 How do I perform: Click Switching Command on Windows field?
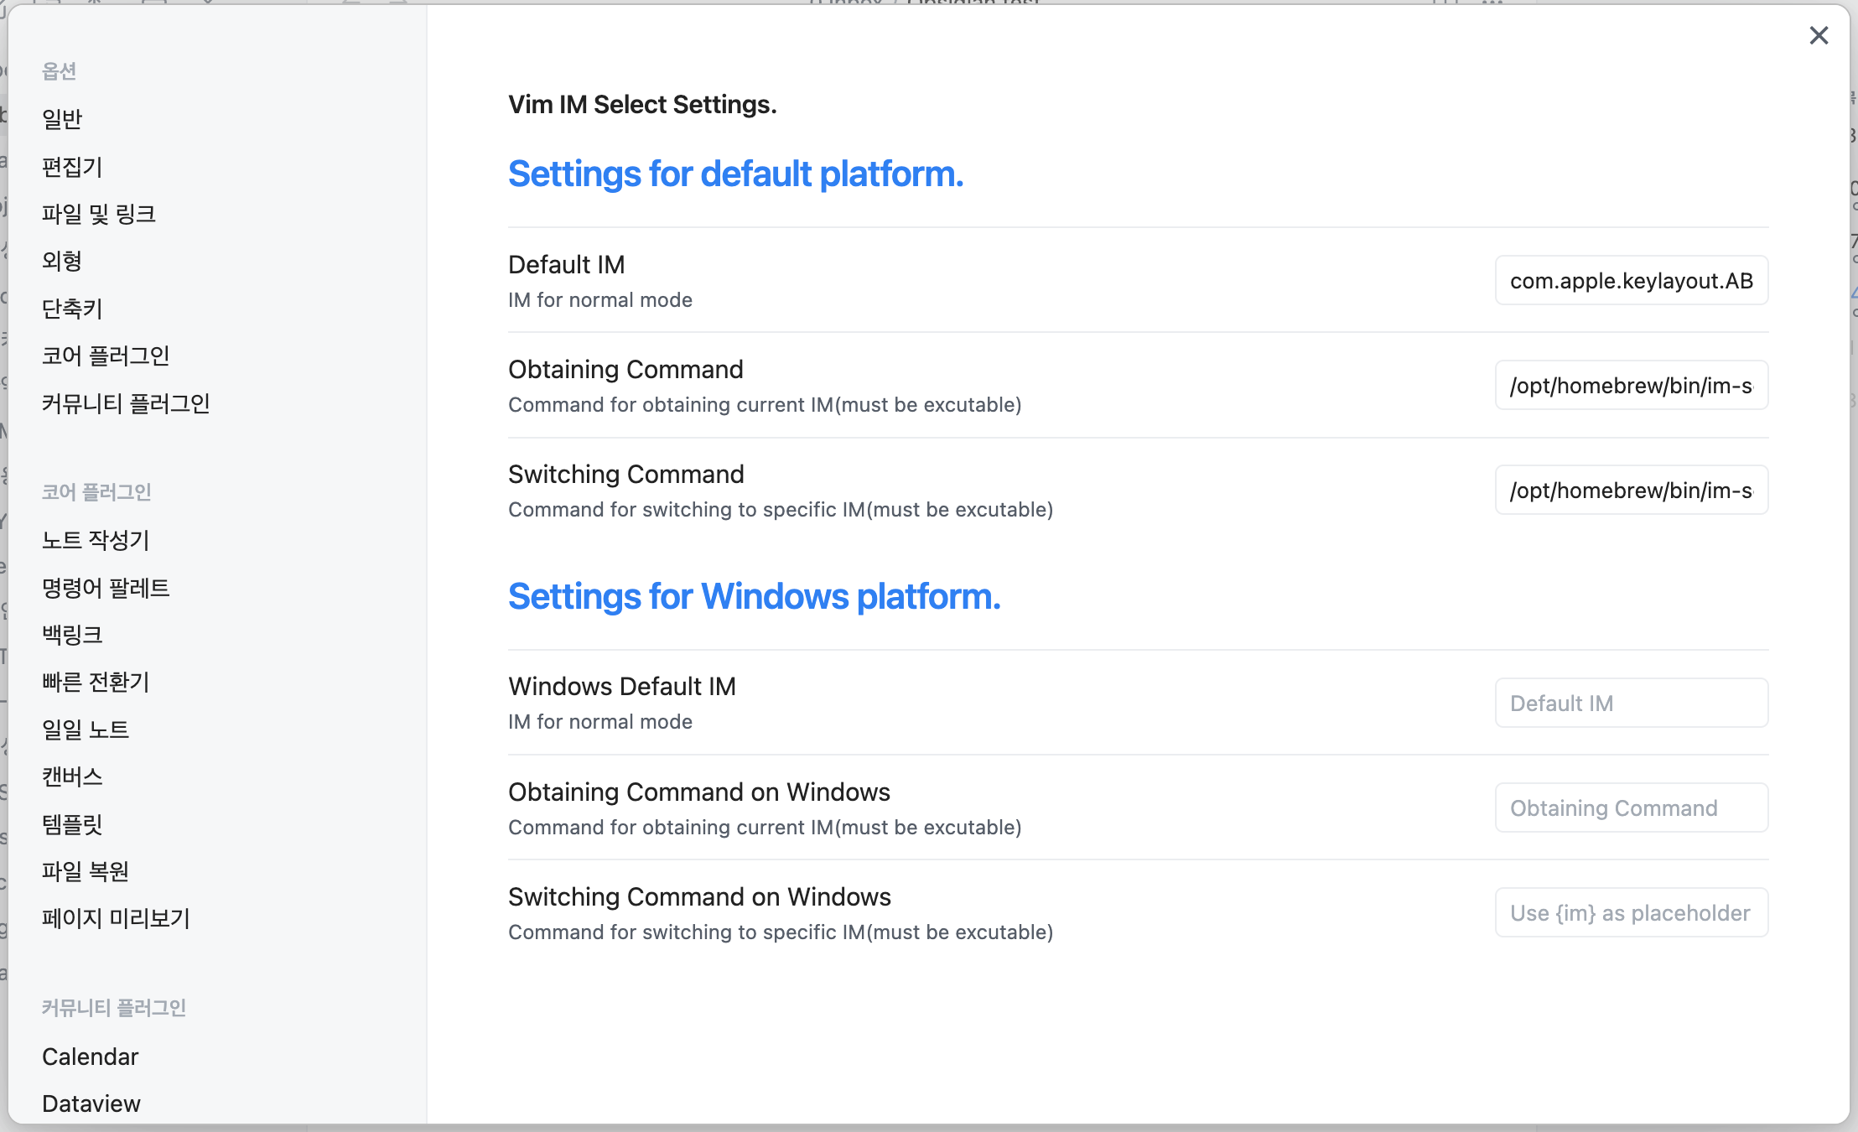click(x=1631, y=913)
